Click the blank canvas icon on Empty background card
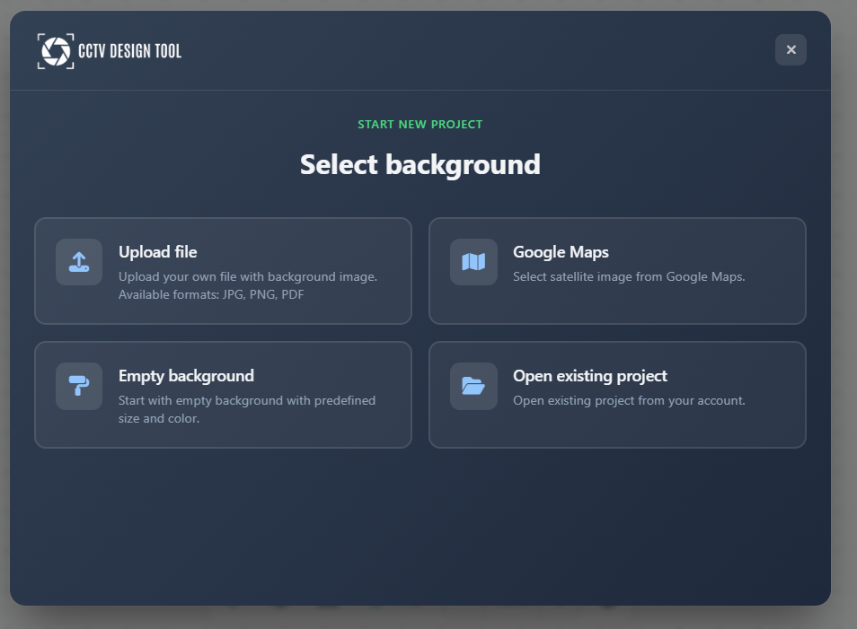 78,385
